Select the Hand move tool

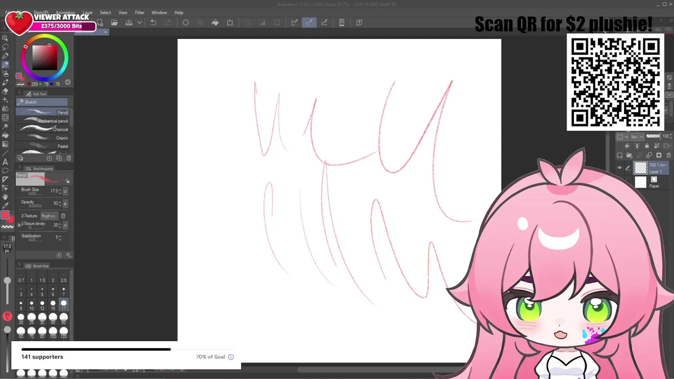click(x=5, y=197)
